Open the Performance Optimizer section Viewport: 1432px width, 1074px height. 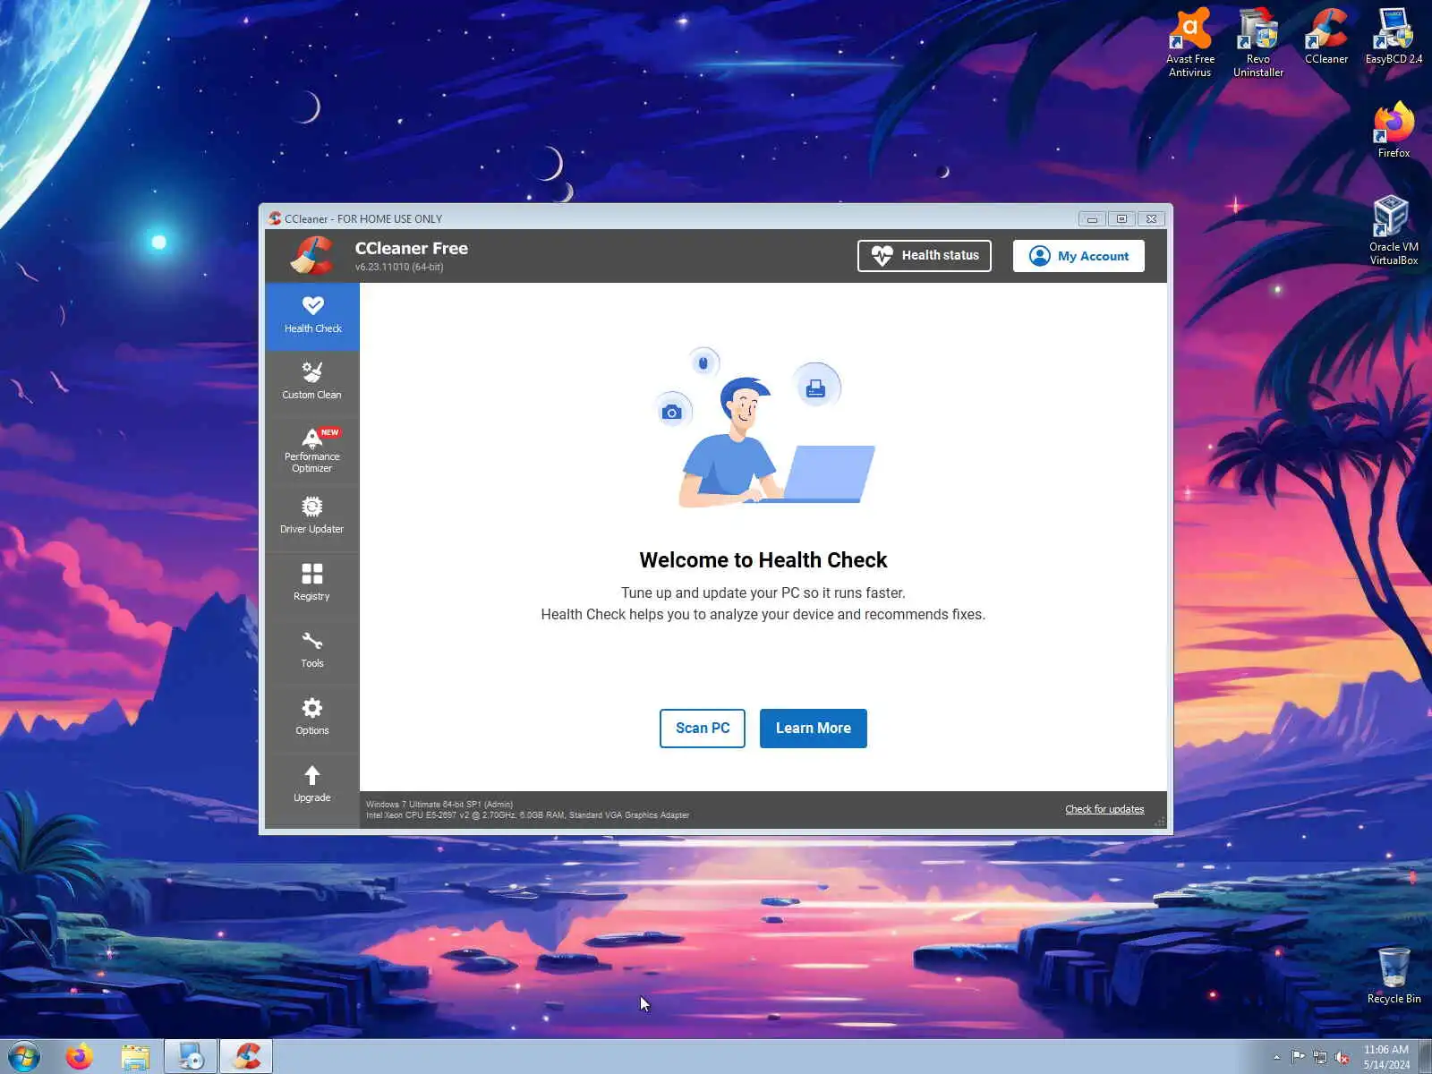(312, 449)
